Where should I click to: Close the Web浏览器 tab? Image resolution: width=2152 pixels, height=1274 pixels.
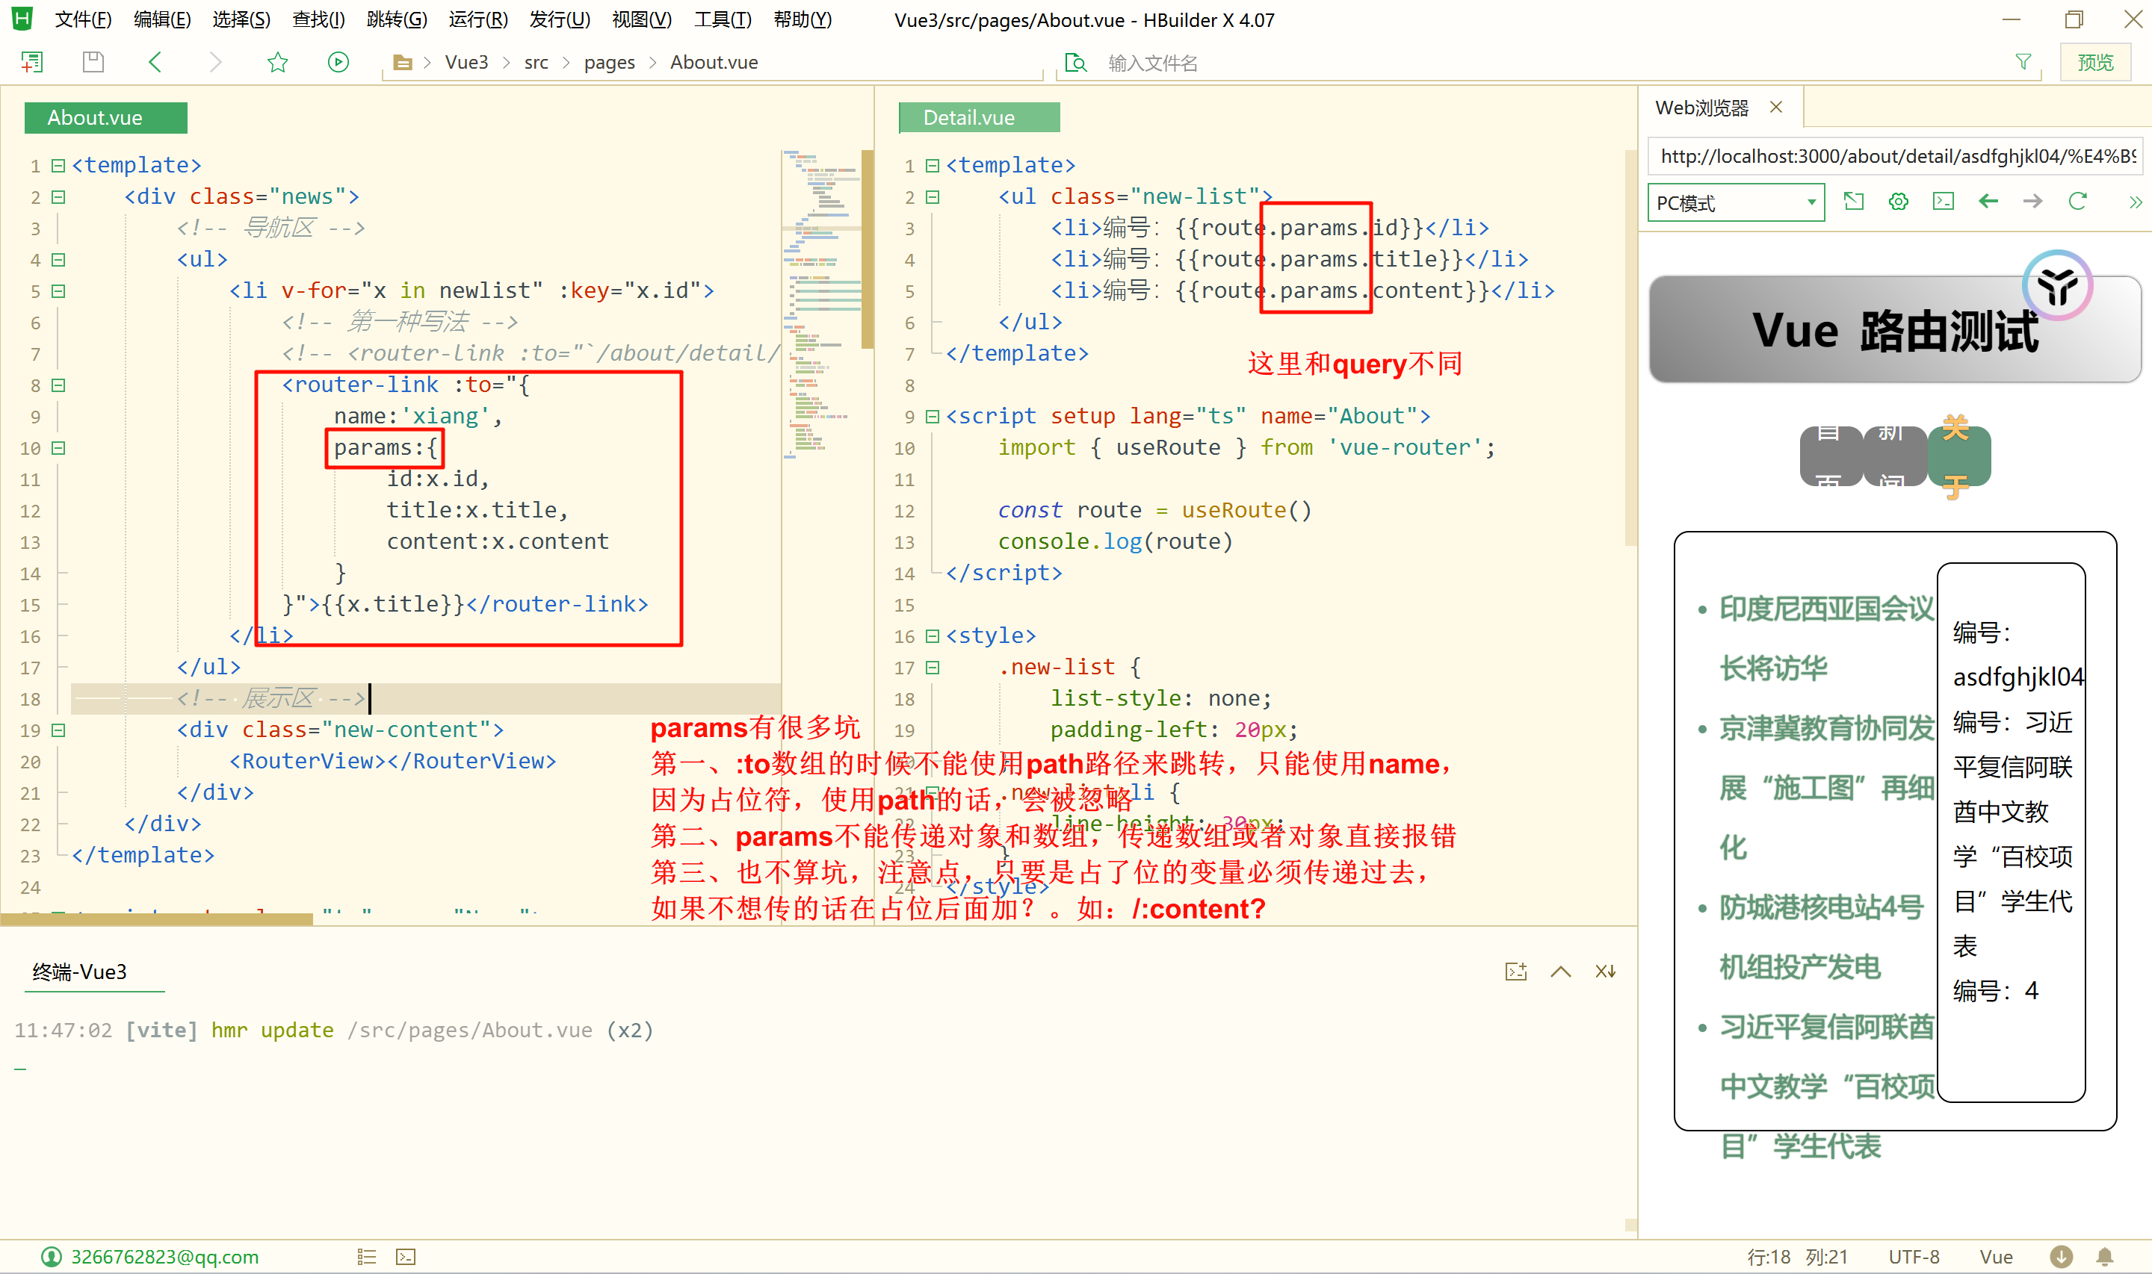pyautogui.click(x=1776, y=108)
